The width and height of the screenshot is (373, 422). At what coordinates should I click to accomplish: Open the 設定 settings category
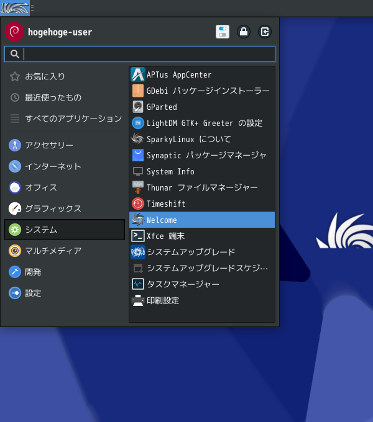[x=65, y=293]
